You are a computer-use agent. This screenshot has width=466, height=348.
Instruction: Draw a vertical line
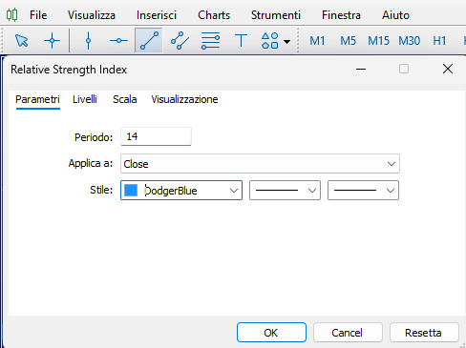tap(88, 41)
